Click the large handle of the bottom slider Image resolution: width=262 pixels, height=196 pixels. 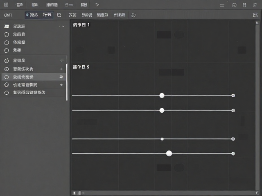(x=169, y=154)
